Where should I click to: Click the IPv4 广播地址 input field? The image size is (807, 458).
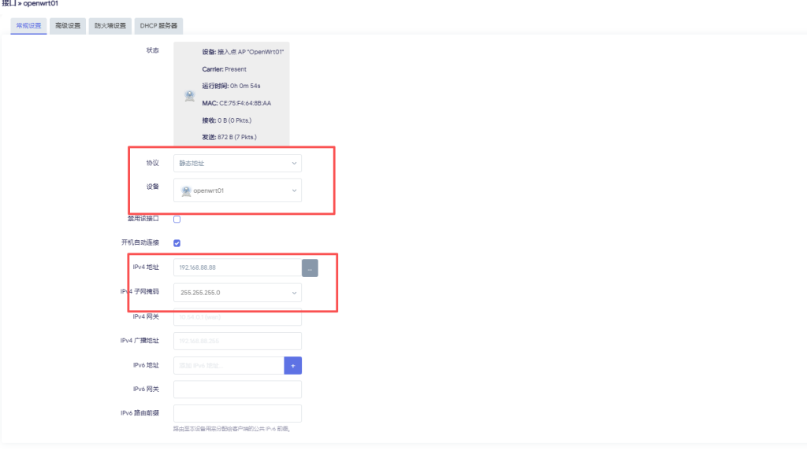tap(236, 341)
